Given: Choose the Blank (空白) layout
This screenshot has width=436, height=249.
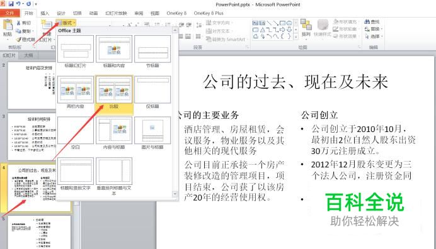Looking at the screenshot, I should pyautogui.click(x=76, y=133).
